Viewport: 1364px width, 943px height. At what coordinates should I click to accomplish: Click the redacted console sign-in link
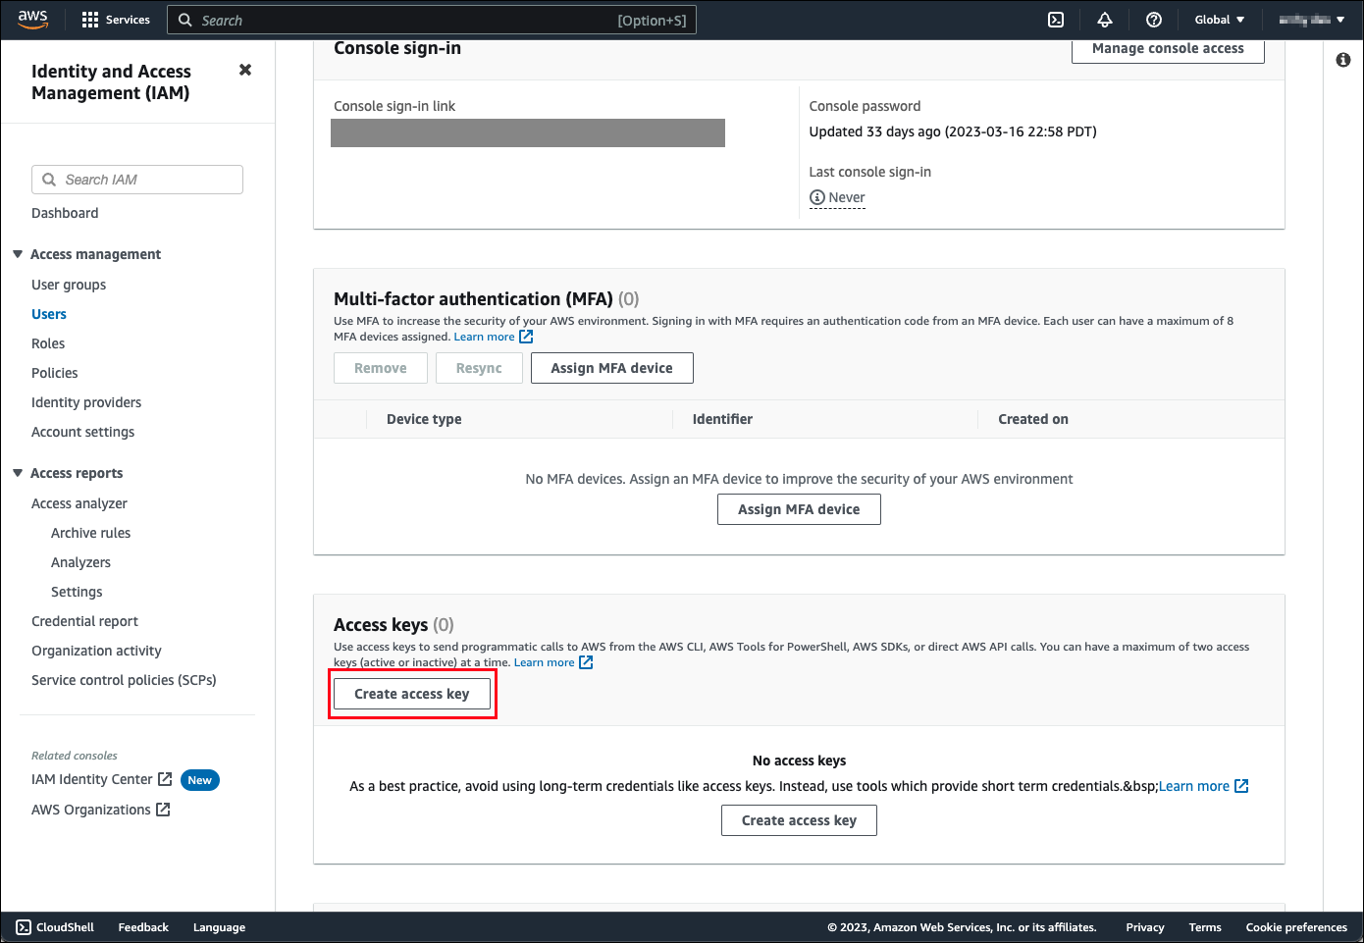[528, 133]
